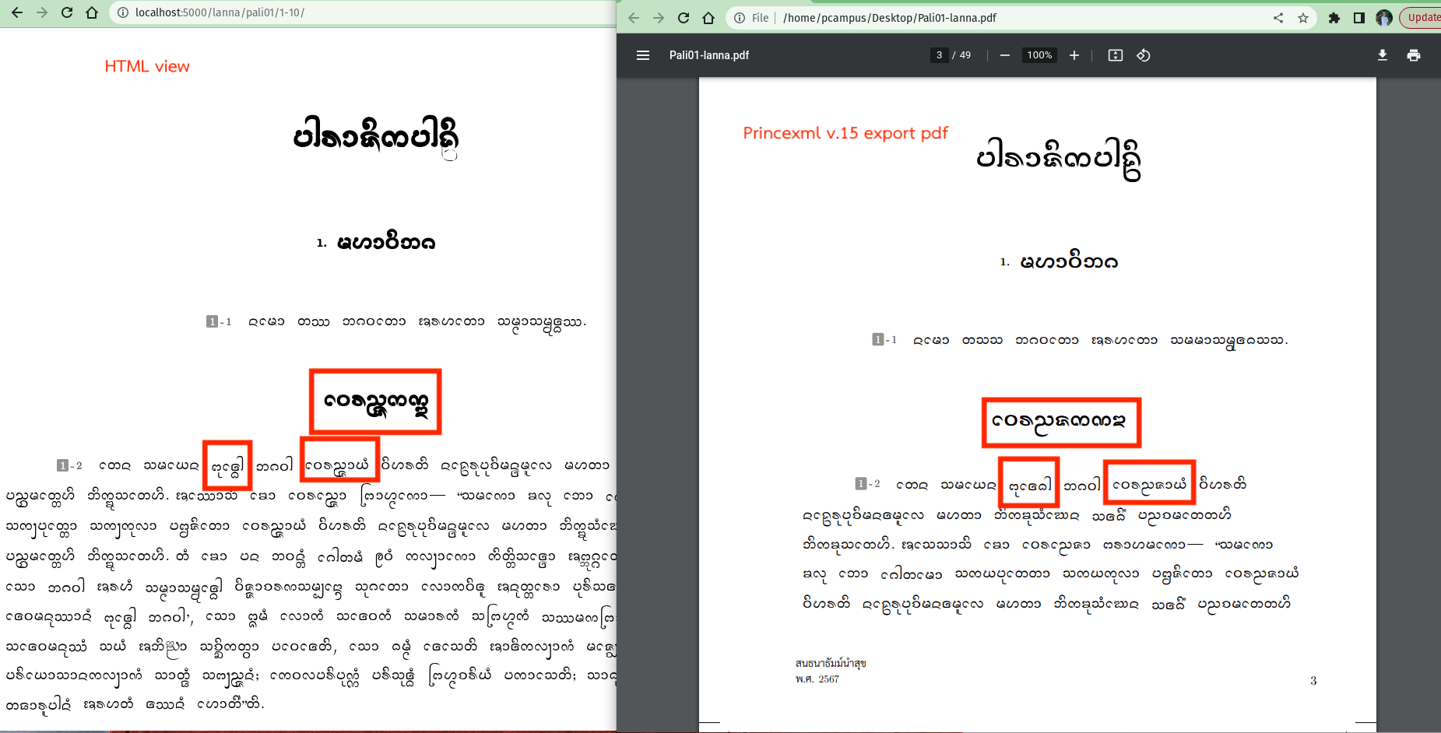Viewport: 1441px width, 733px height.
Task: Print the PDF document
Action: [1413, 55]
